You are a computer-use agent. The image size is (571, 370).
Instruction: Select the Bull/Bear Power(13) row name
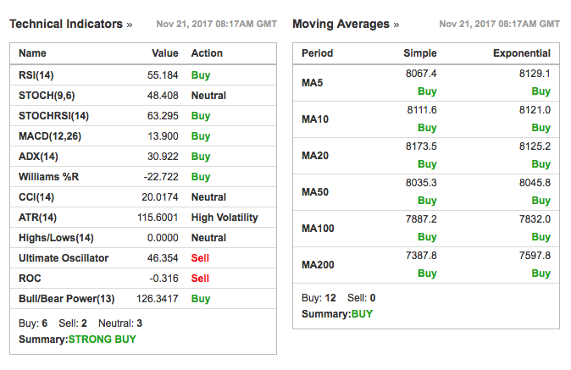coord(66,299)
